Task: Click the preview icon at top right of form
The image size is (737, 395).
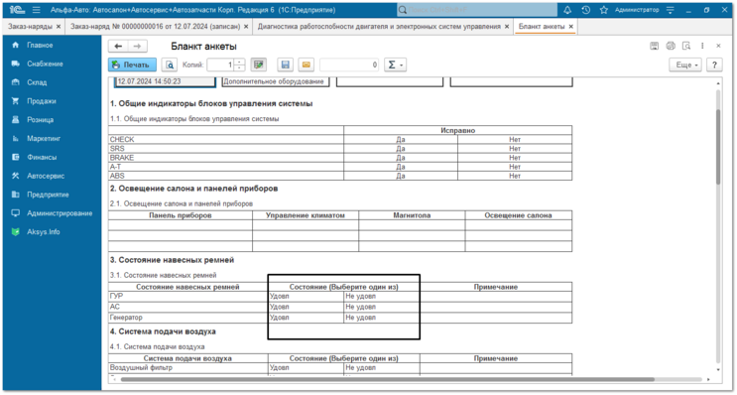Action: pos(686,46)
